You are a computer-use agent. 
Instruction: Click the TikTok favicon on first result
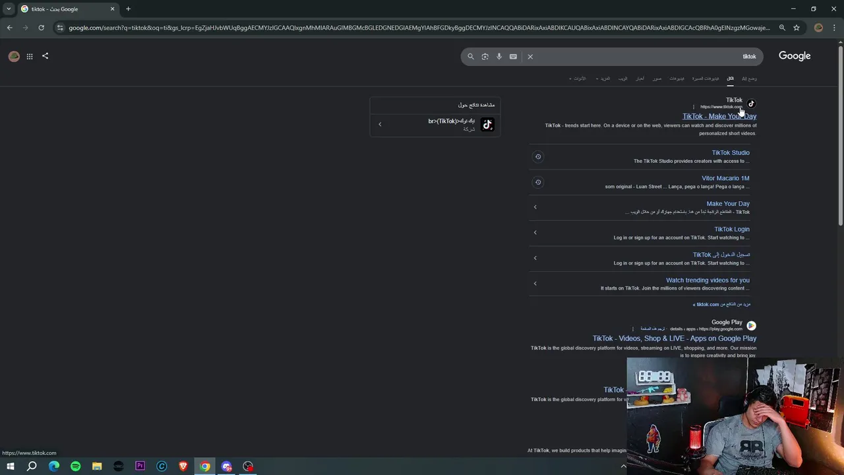tap(751, 104)
